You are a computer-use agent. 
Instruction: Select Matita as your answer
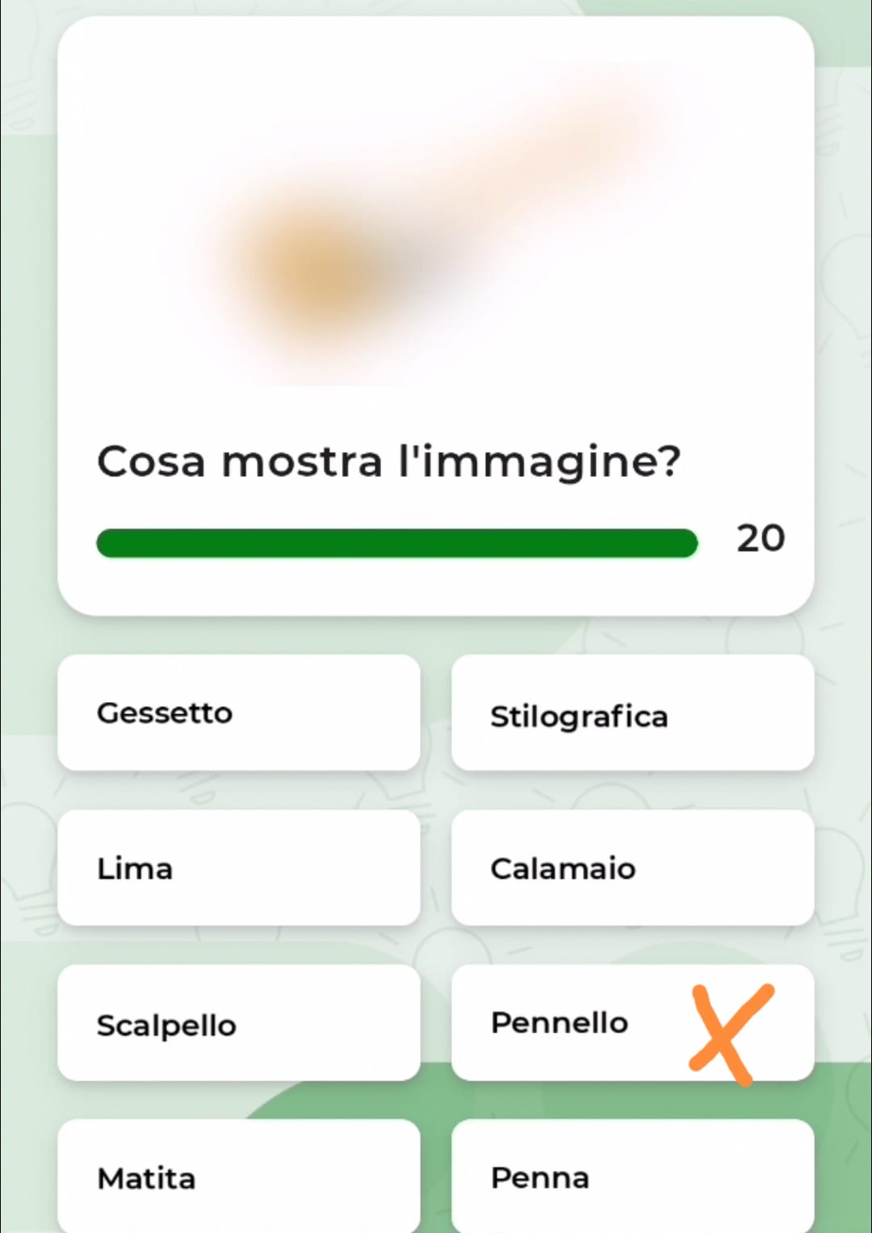(239, 1177)
